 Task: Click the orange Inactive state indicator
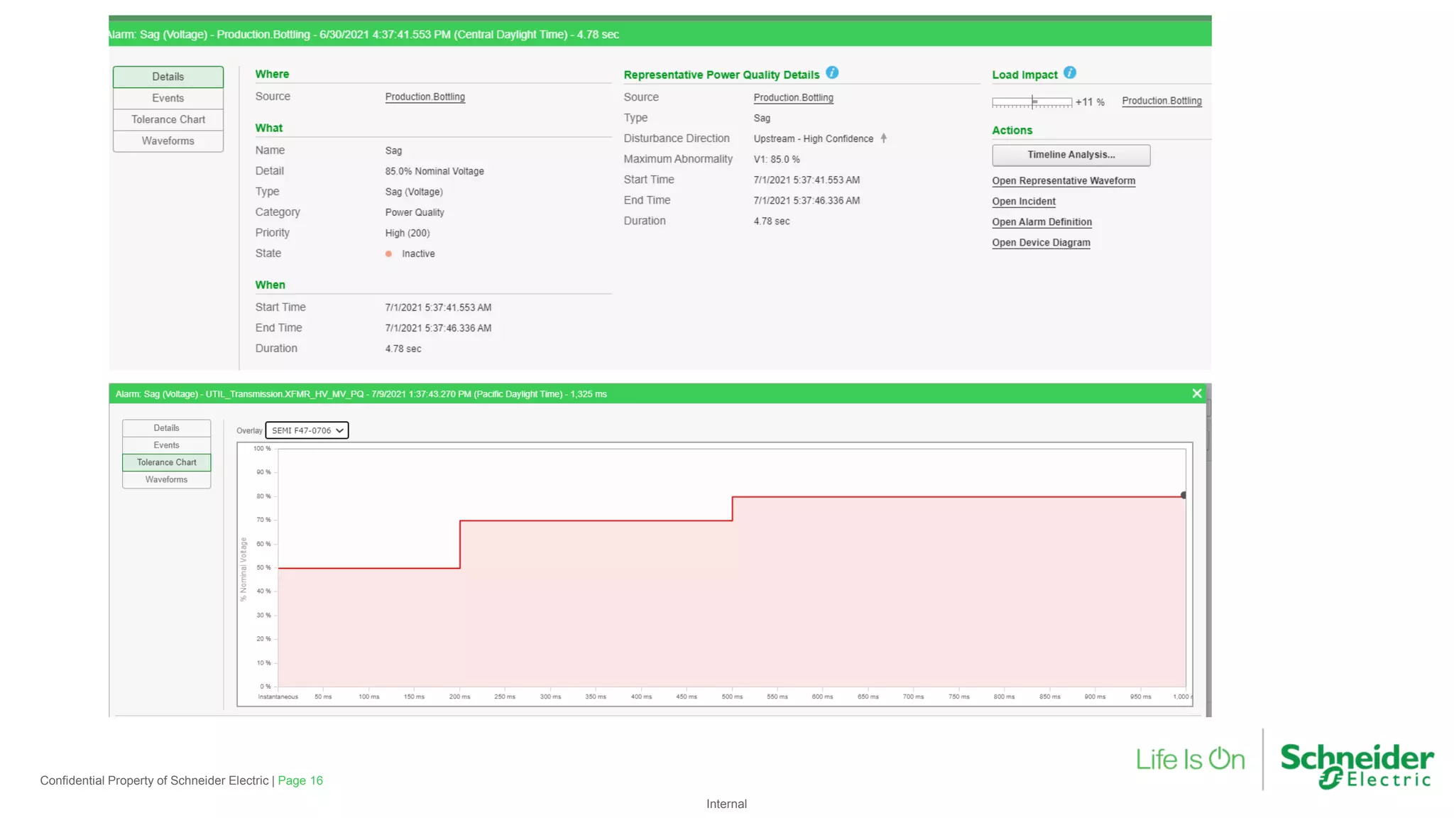click(x=388, y=253)
